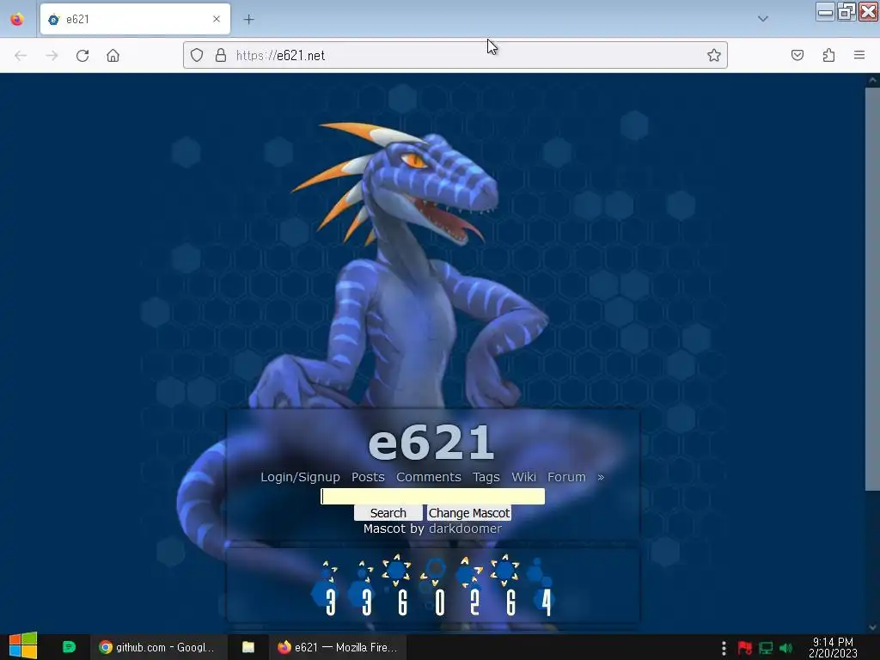Open the Windows Start button
The width and height of the screenshot is (880, 660).
23,646
